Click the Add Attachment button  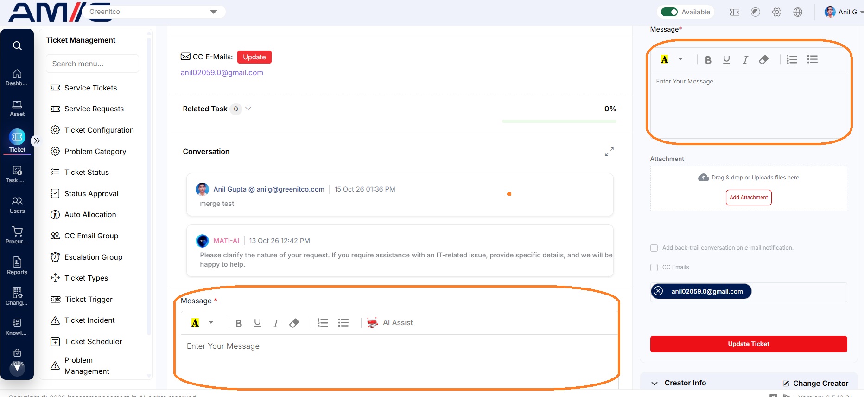(x=749, y=198)
